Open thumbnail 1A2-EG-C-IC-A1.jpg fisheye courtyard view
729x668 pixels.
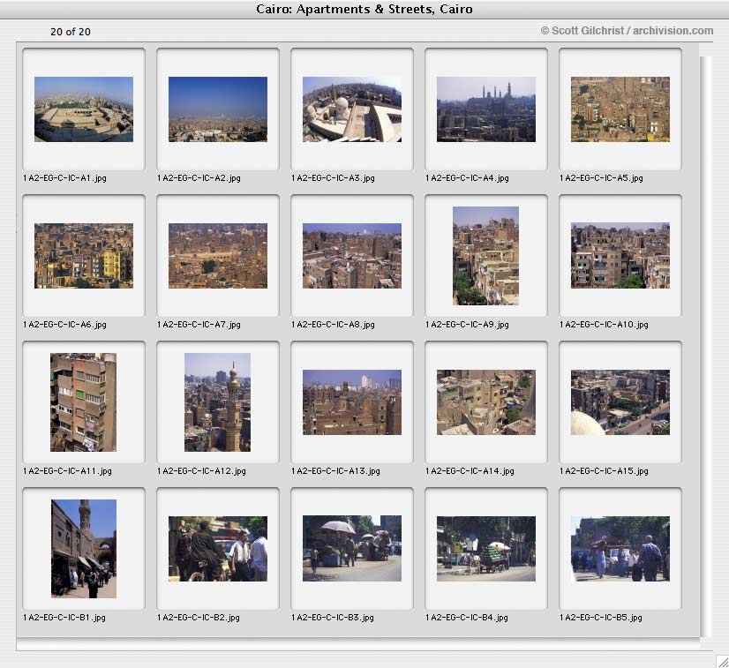click(x=84, y=109)
